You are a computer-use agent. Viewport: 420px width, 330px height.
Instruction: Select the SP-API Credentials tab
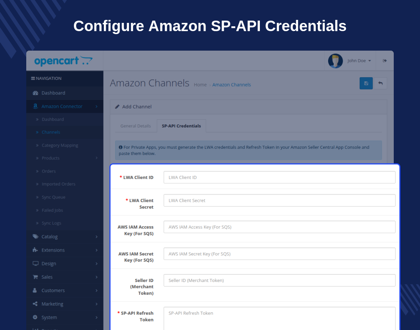point(181,126)
